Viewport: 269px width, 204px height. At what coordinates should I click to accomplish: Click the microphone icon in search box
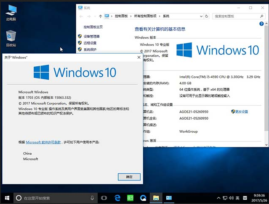[92, 198]
